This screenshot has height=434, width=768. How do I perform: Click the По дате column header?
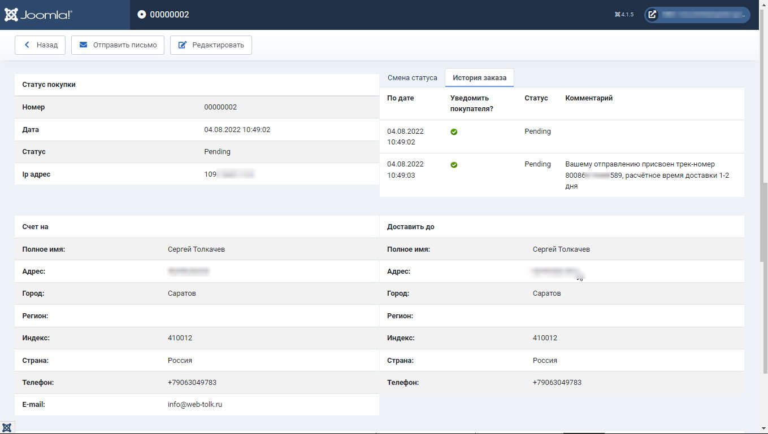(x=400, y=98)
